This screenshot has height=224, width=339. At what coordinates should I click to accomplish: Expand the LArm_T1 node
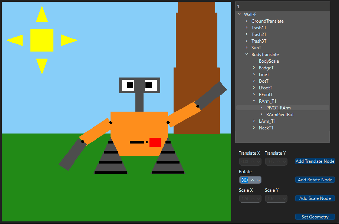254,121
